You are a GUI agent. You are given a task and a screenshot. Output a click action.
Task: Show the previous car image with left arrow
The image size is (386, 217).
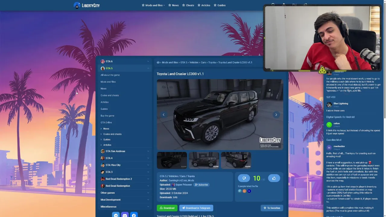coord(163,115)
